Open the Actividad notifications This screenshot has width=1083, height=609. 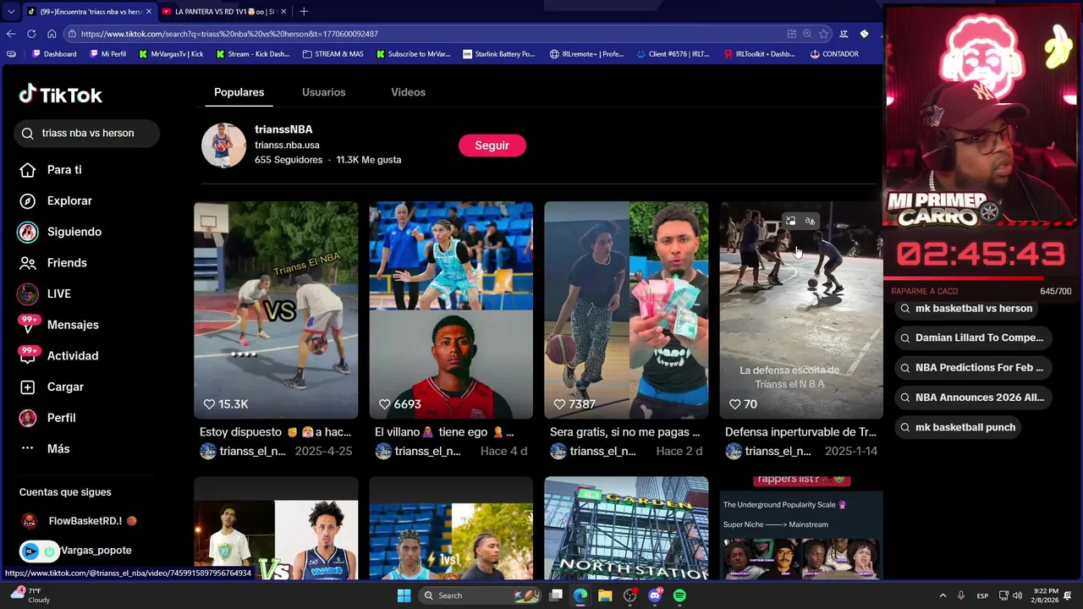point(58,356)
